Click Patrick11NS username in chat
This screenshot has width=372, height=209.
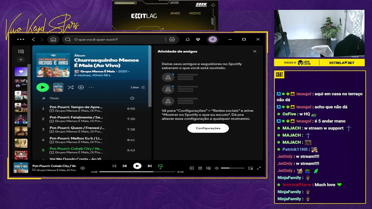(x=295, y=149)
